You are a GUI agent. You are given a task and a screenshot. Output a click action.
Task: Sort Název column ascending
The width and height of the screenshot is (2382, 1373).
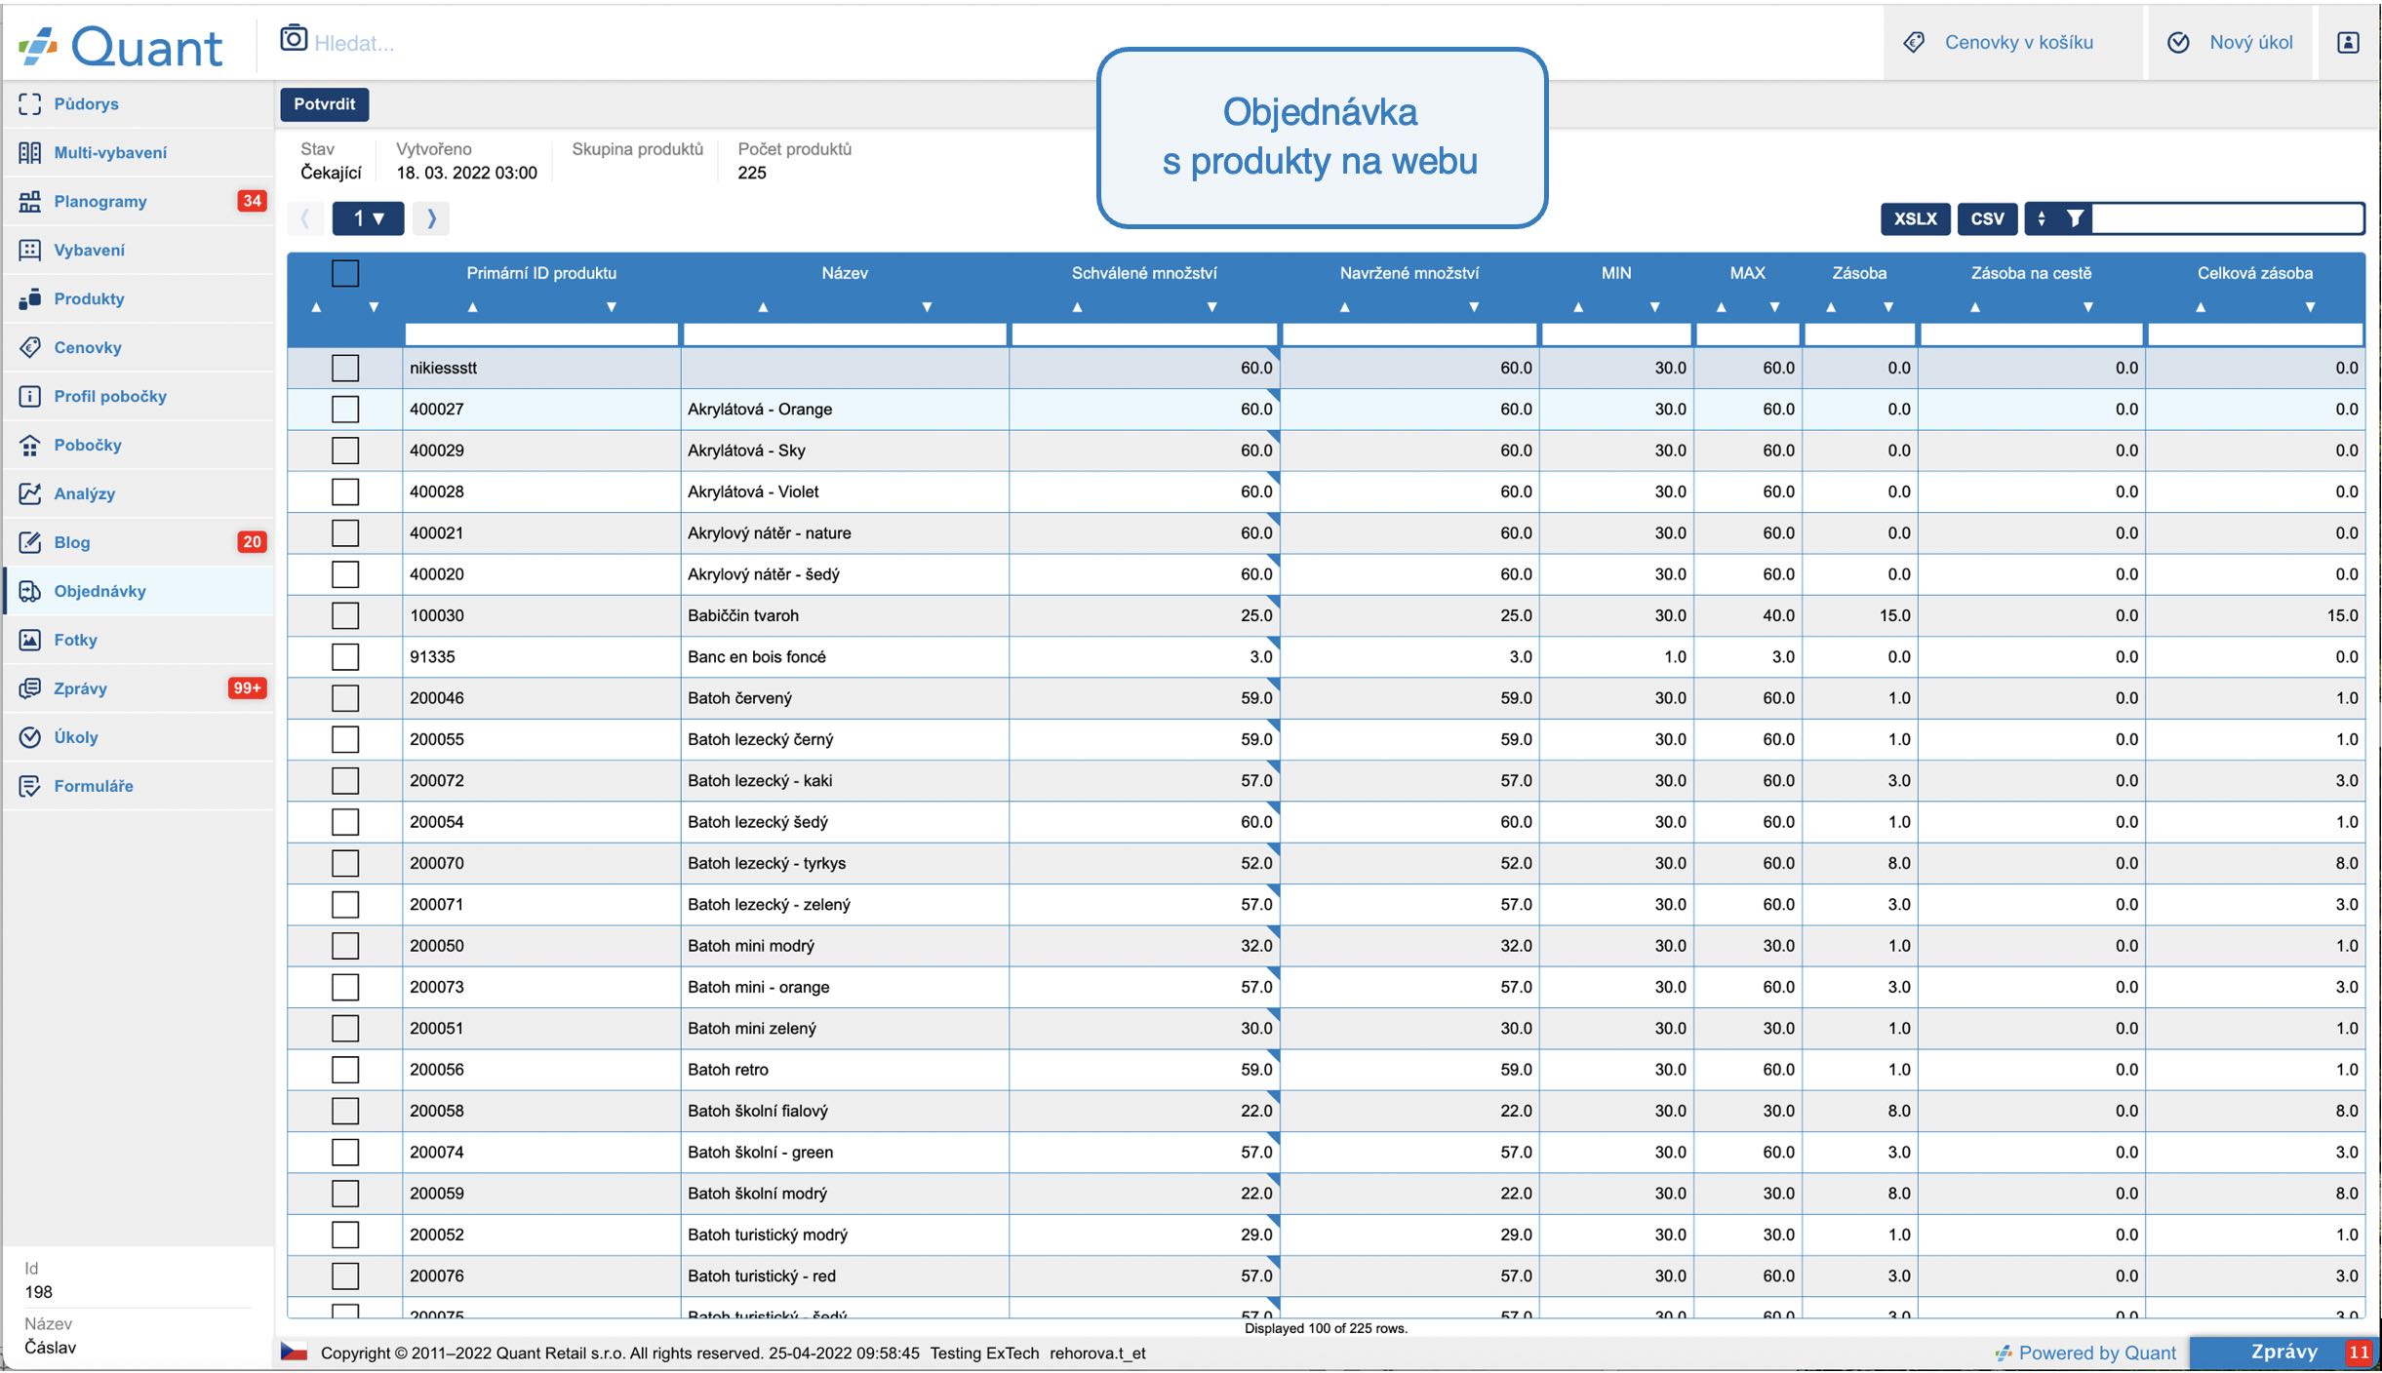coord(764,307)
